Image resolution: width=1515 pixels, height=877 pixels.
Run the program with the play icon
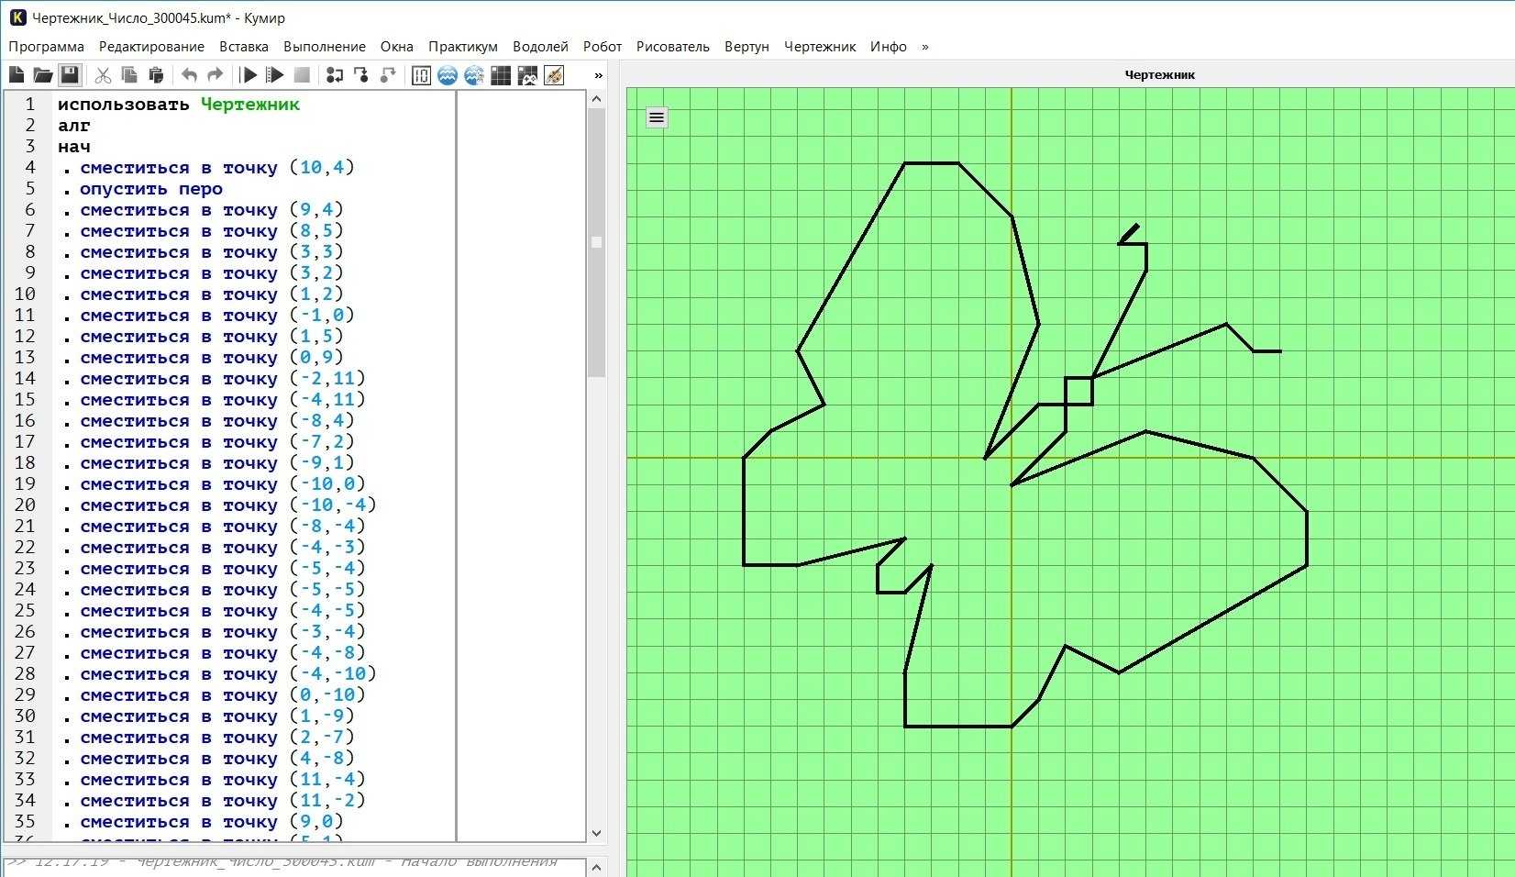point(249,75)
